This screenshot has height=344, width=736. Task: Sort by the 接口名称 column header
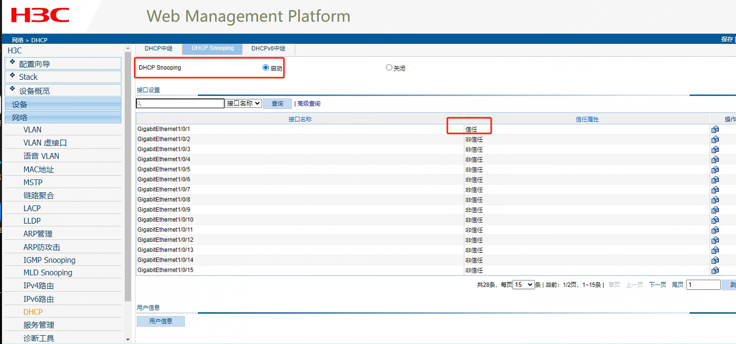(x=300, y=119)
